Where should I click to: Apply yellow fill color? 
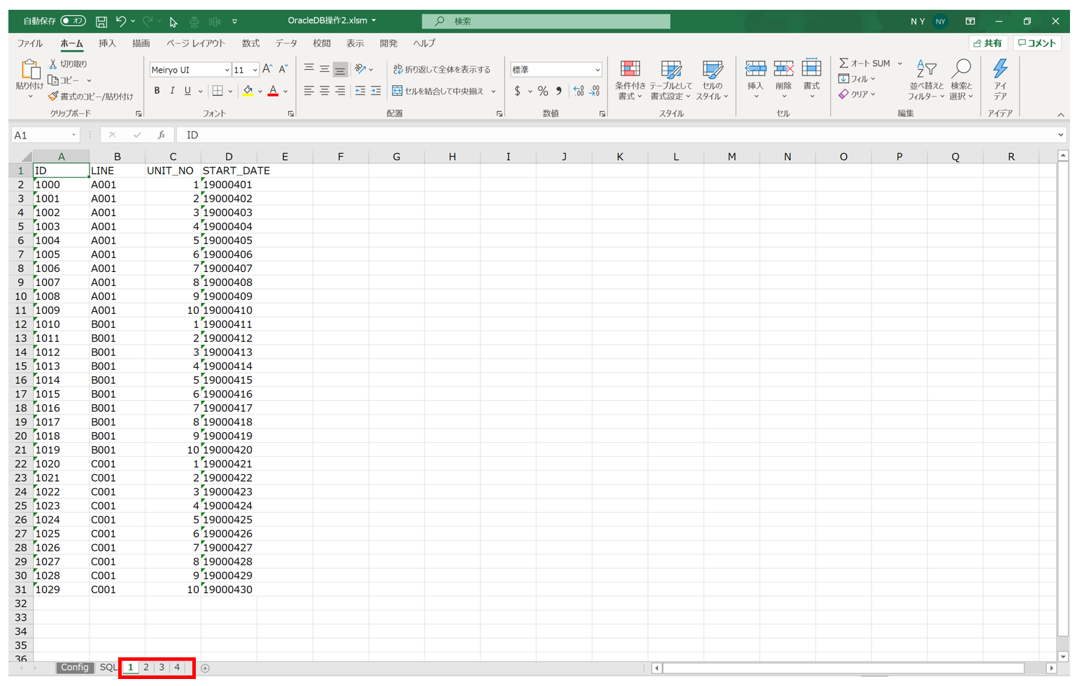(x=248, y=91)
